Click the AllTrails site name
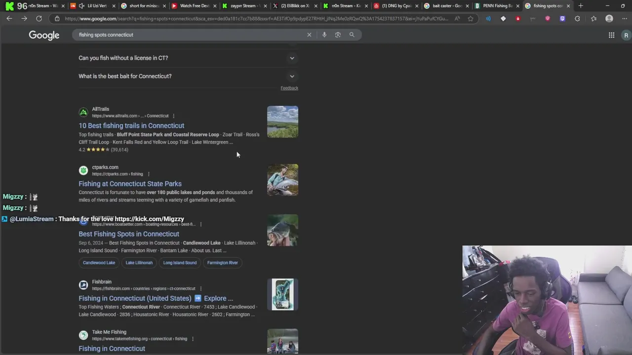The image size is (632, 355). pyautogui.click(x=100, y=109)
